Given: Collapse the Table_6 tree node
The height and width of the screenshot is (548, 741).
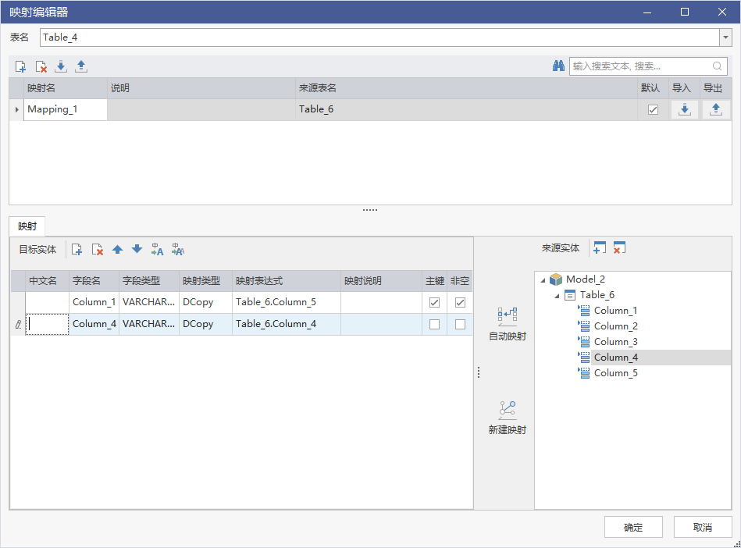Looking at the screenshot, I should [558, 296].
